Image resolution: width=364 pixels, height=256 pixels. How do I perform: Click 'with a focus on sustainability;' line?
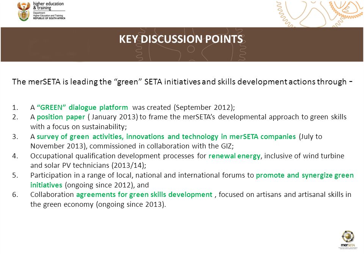pos(78,126)
